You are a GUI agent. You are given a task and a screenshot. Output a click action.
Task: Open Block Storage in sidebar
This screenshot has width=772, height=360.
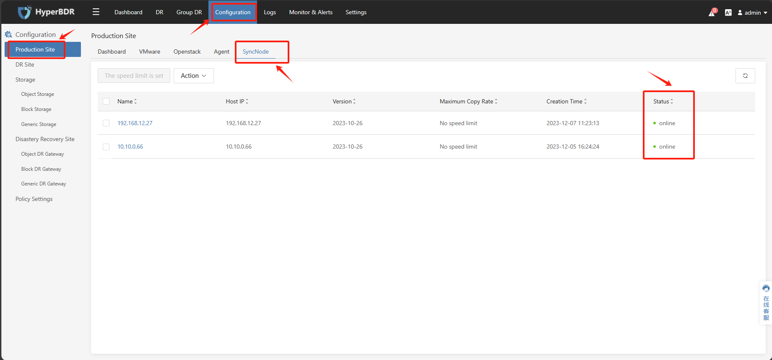click(x=36, y=109)
